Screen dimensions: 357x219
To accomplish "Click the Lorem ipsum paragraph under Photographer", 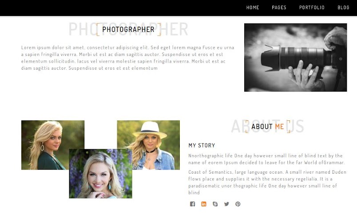I will click(128, 58).
